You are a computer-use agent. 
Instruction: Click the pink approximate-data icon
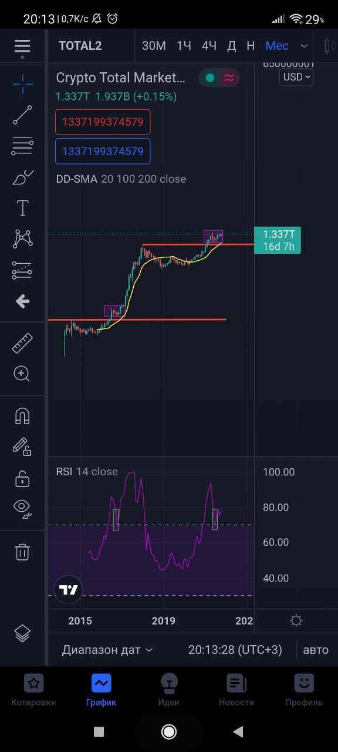click(229, 78)
